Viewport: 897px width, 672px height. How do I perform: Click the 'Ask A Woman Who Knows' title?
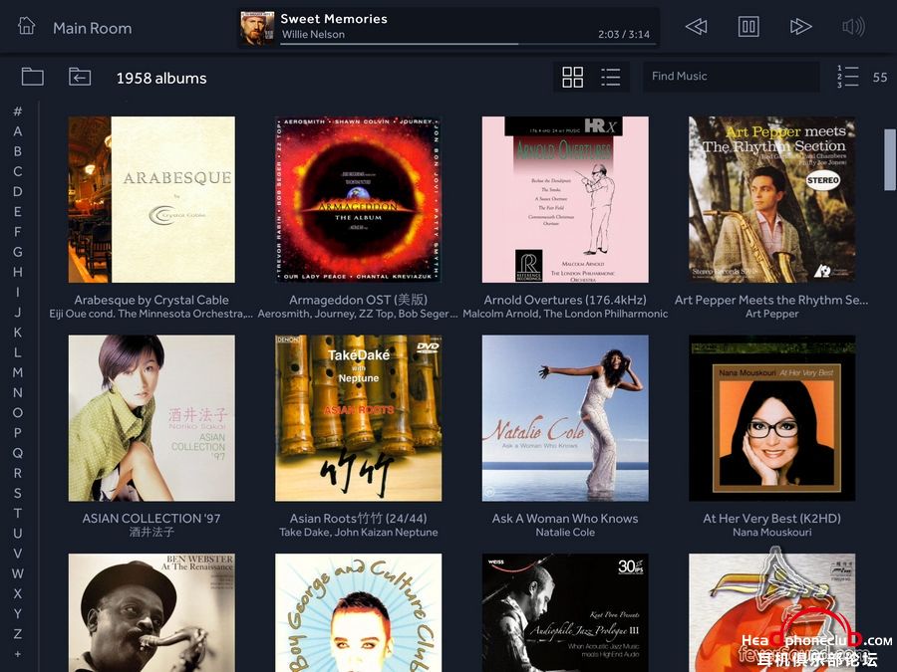pos(565,519)
